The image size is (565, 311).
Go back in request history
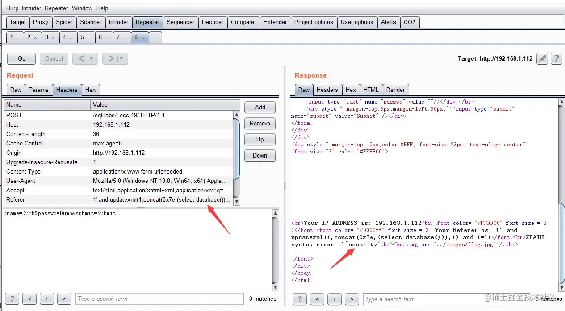81,58
